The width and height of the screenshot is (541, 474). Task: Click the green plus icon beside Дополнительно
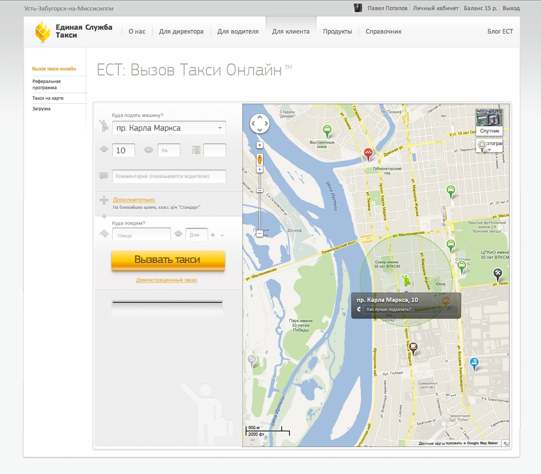pos(104,200)
